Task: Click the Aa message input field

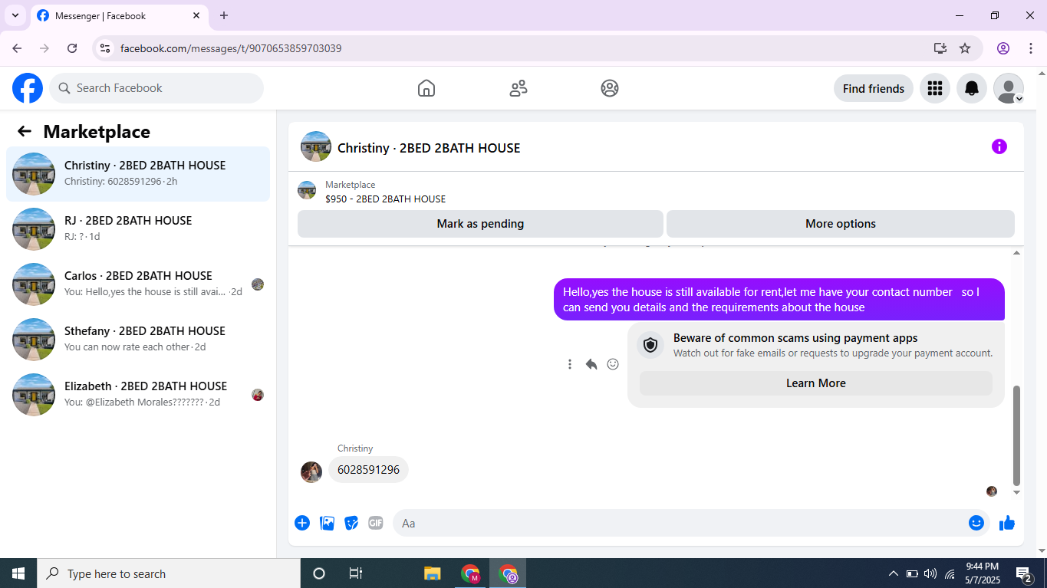Action: pos(679,523)
